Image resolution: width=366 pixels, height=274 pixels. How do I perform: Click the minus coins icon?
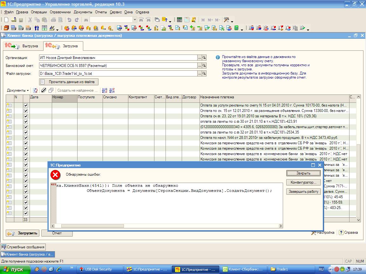[x=200, y=28]
